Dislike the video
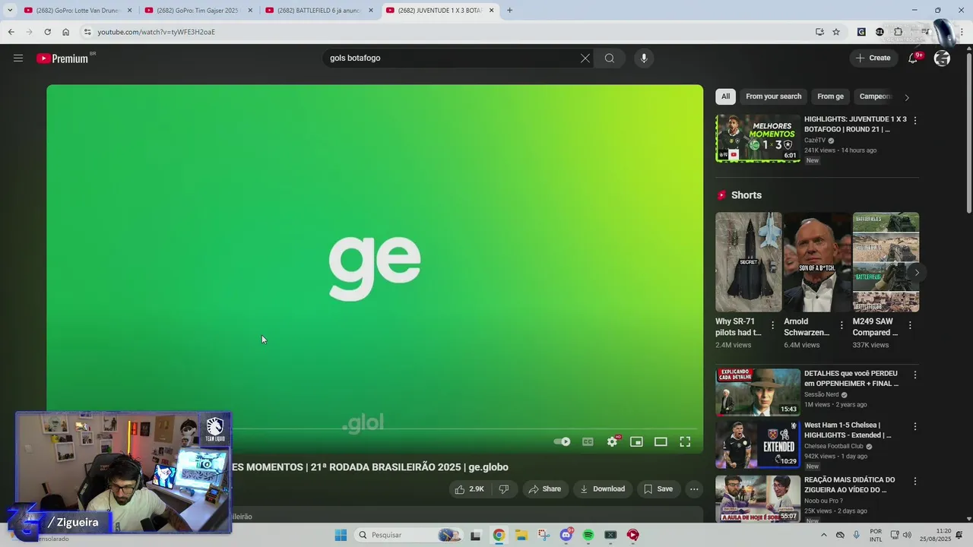This screenshot has width=973, height=547. tap(504, 489)
